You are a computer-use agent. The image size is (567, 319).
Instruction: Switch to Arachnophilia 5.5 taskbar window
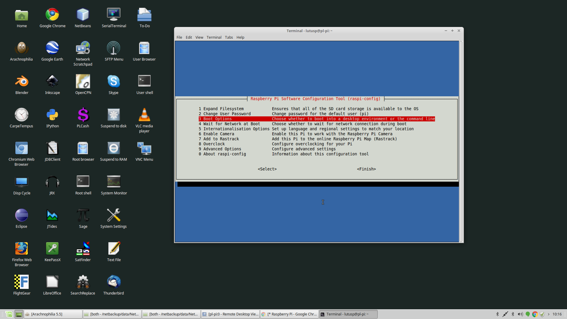53,314
